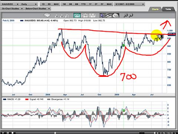Select the intraday MAX range button
178x134 pixels.
click(x=56, y=4)
